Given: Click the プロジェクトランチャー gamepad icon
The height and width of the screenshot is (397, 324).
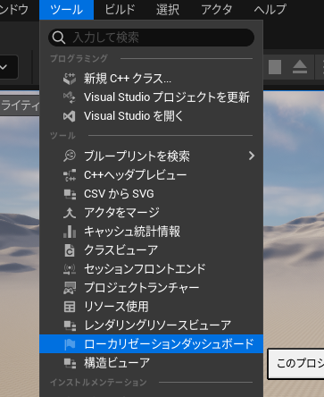Looking at the screenshot, I should coord(70,288).
